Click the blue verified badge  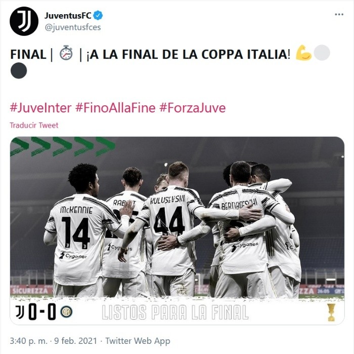pyautogui.click(x=98, y=15)
